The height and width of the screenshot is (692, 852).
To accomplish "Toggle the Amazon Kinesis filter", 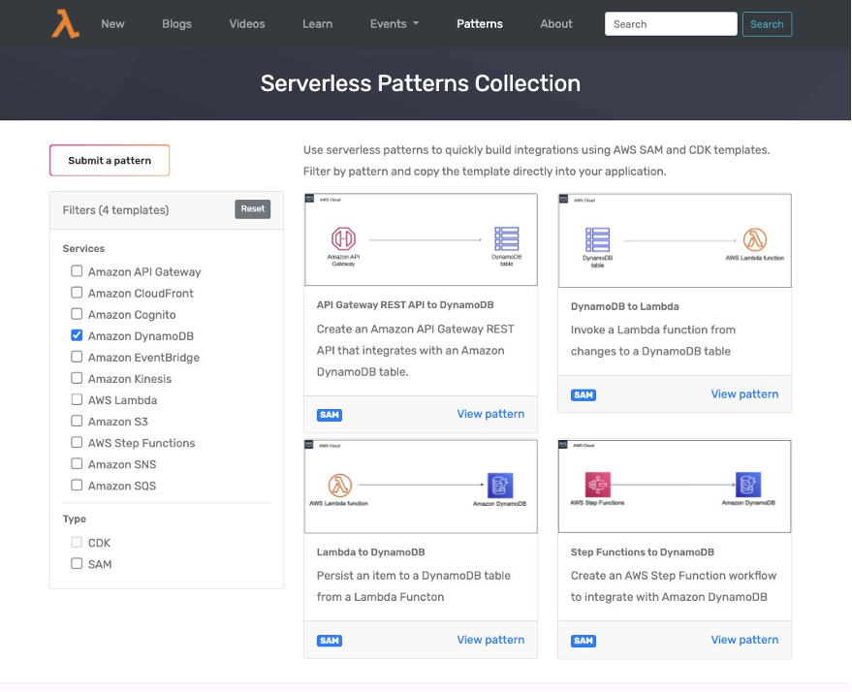I will (x=77, y=378).
